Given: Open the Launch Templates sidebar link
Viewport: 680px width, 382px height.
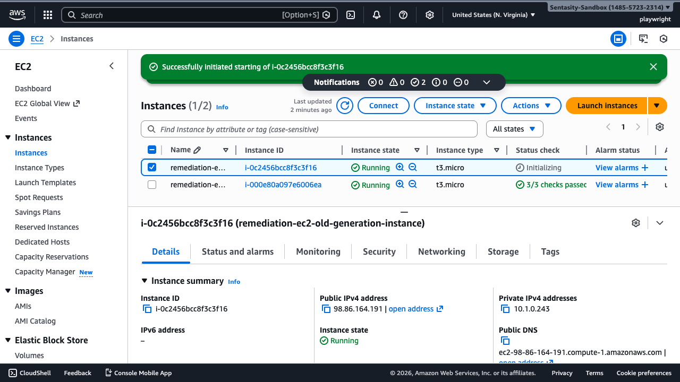Looking at the screenshot, I should coord(45,183).
